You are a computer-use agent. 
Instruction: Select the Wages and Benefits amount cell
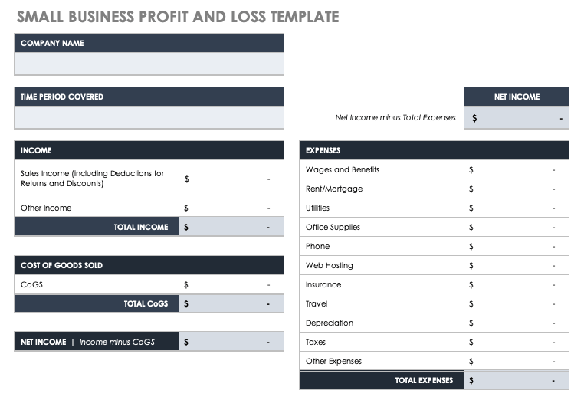[516, 169]
